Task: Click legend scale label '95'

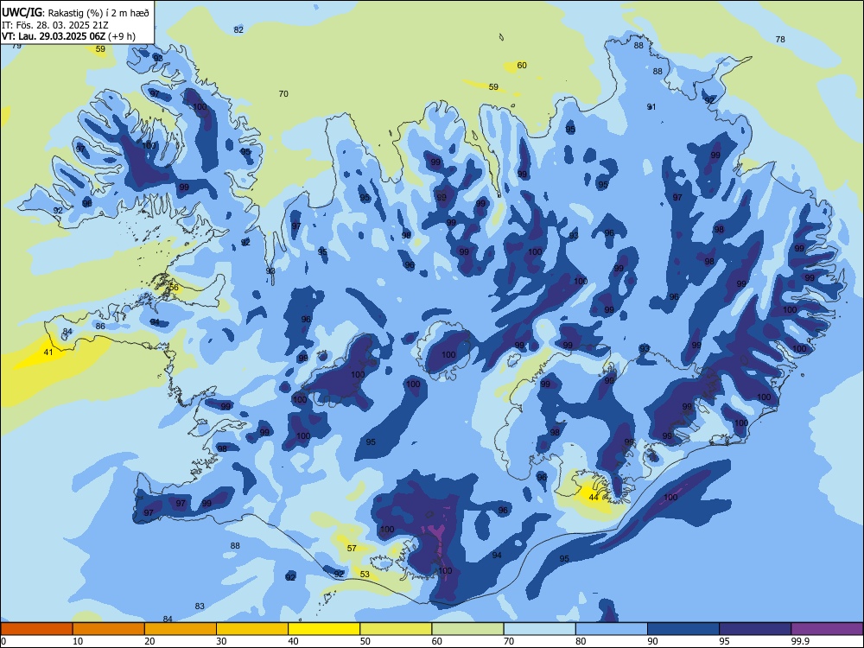Action: point(725,641)
